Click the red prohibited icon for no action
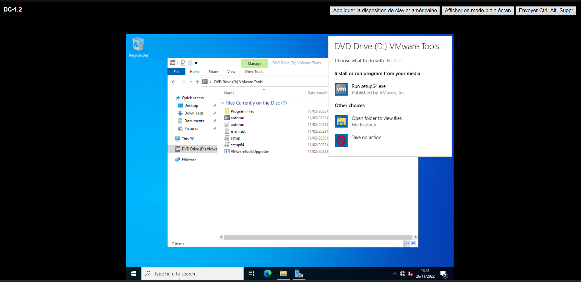This screenshot has width=581, height=282. (341, 140)
